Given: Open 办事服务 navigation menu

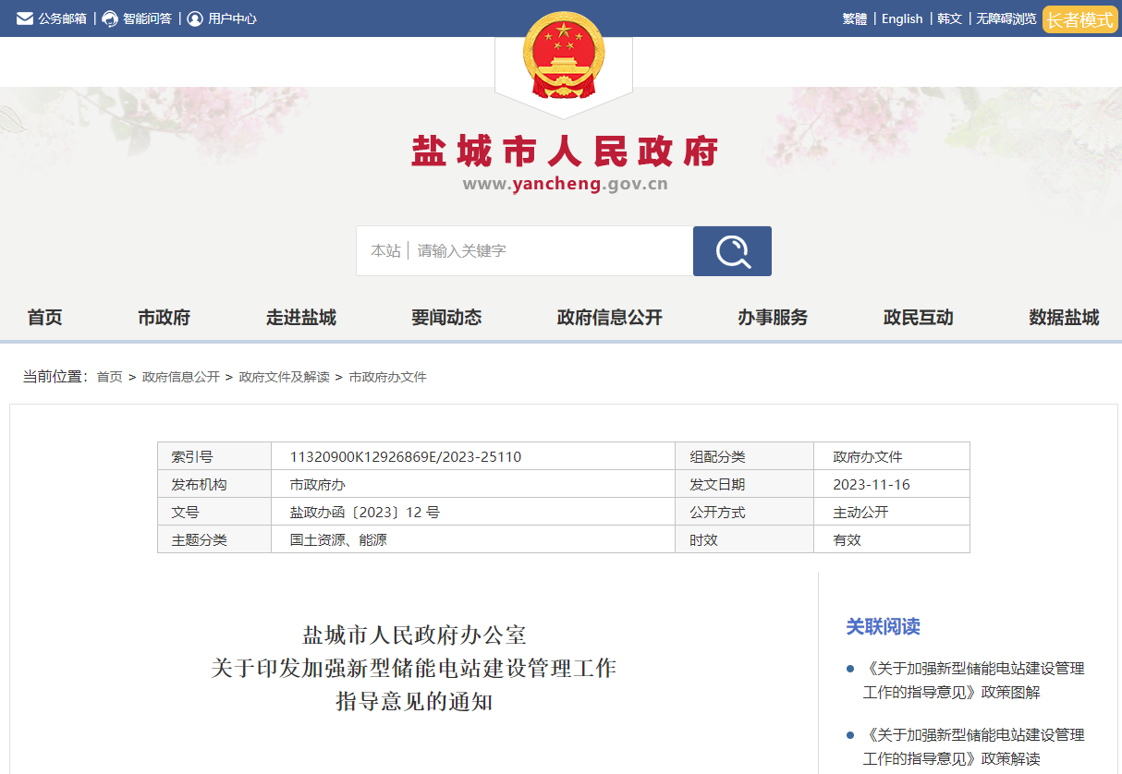Looking at the screenshot, I should [x=773, y=318].
